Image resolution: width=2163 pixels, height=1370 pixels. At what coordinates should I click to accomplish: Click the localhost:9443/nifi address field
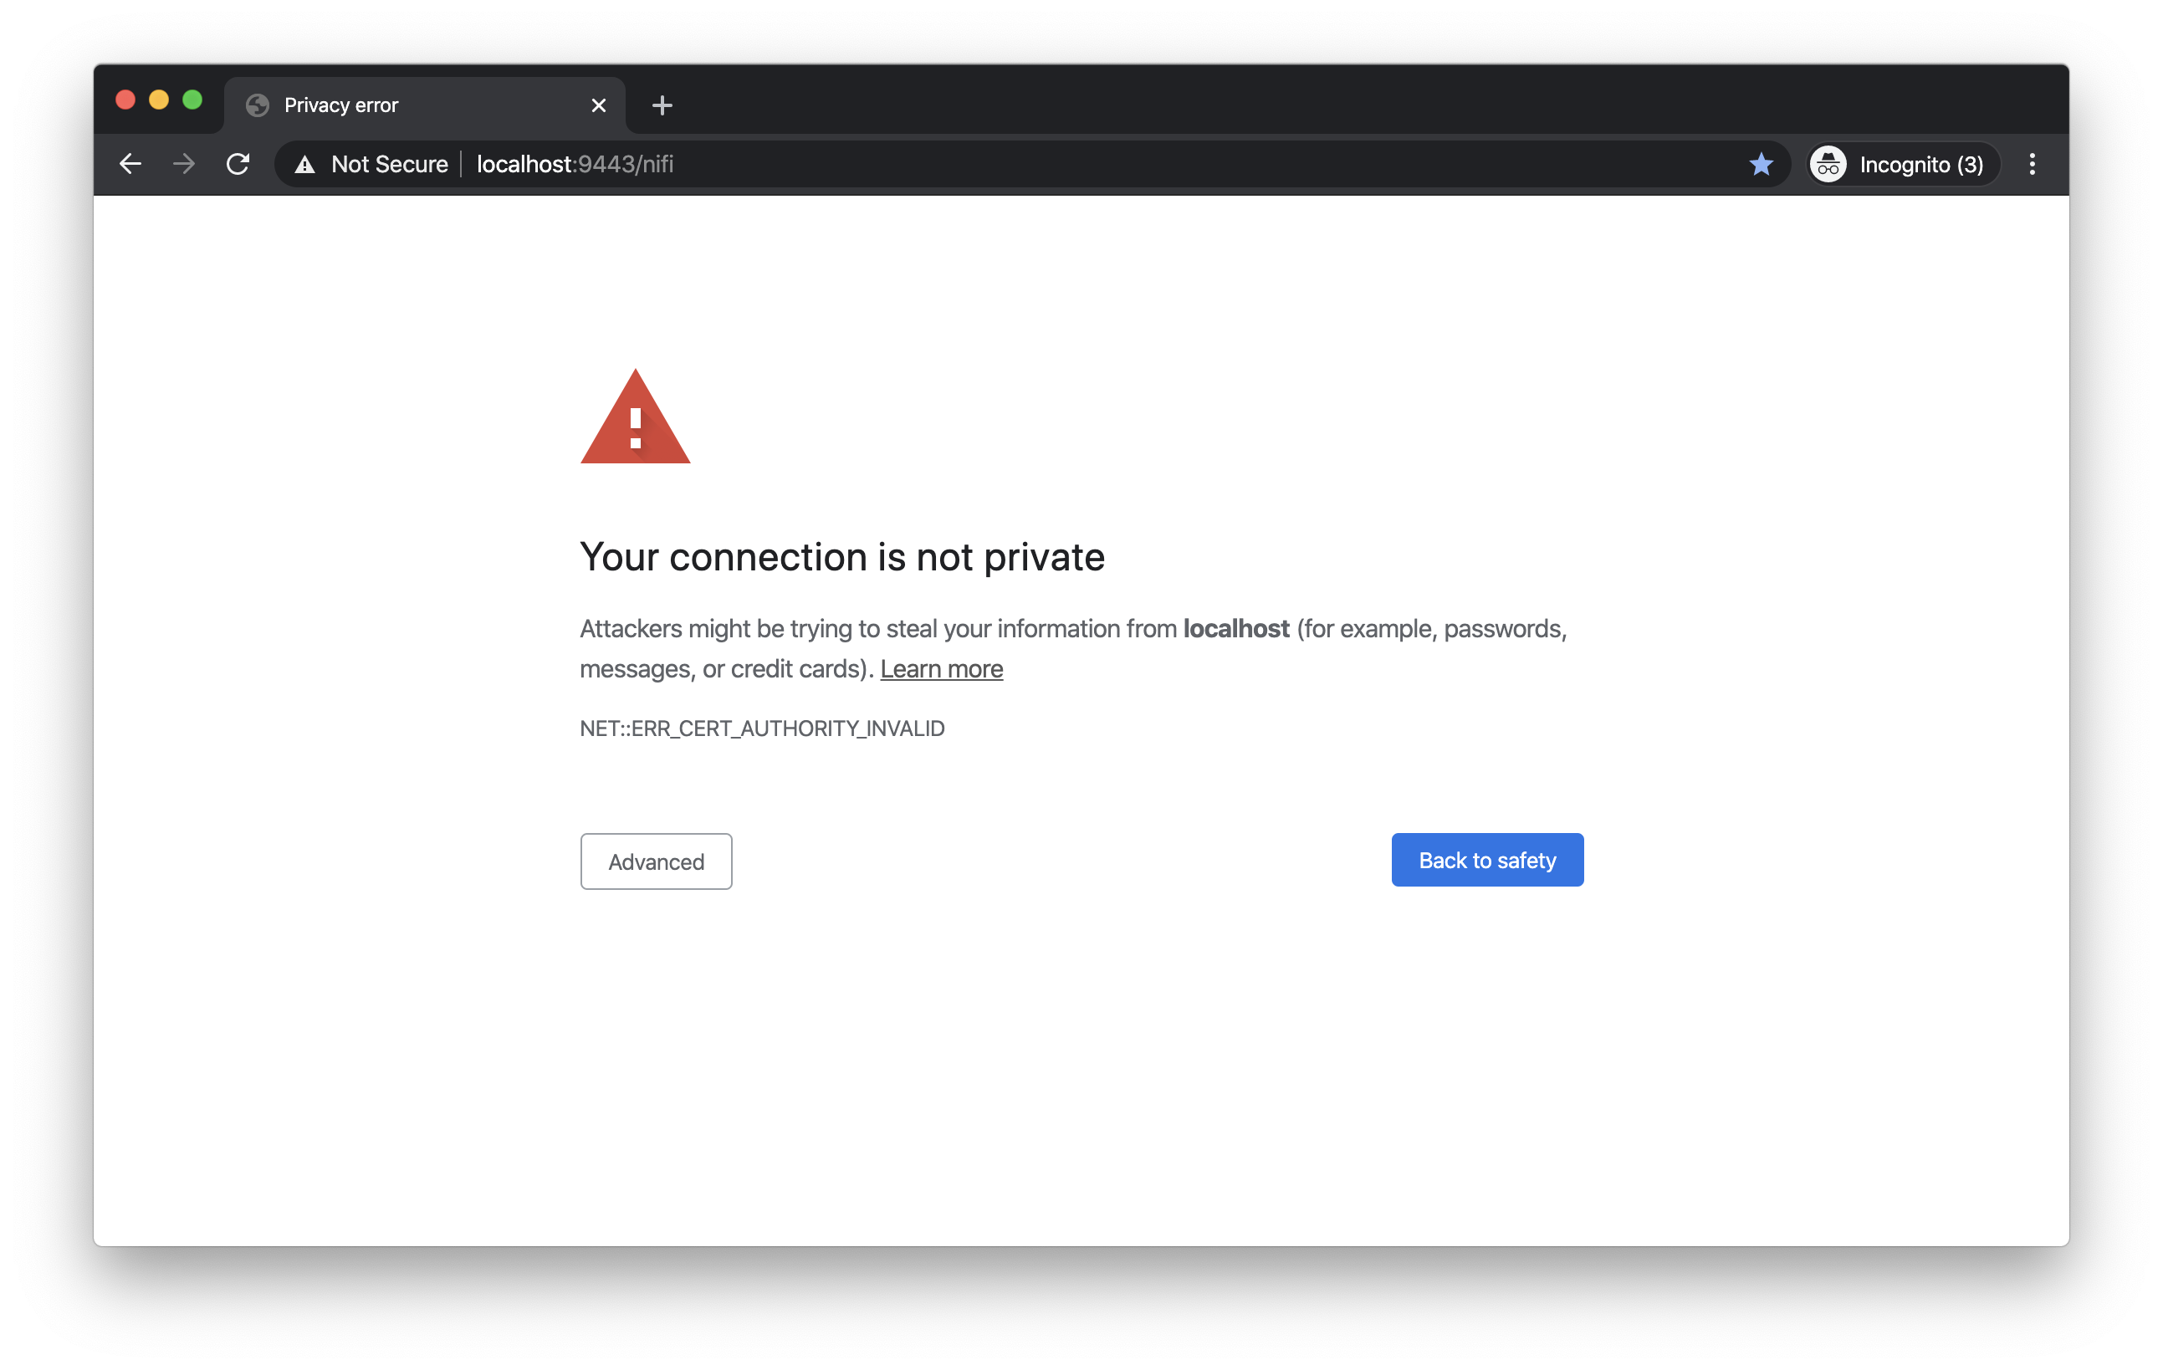pyautogui.click(x=988, y=165)
